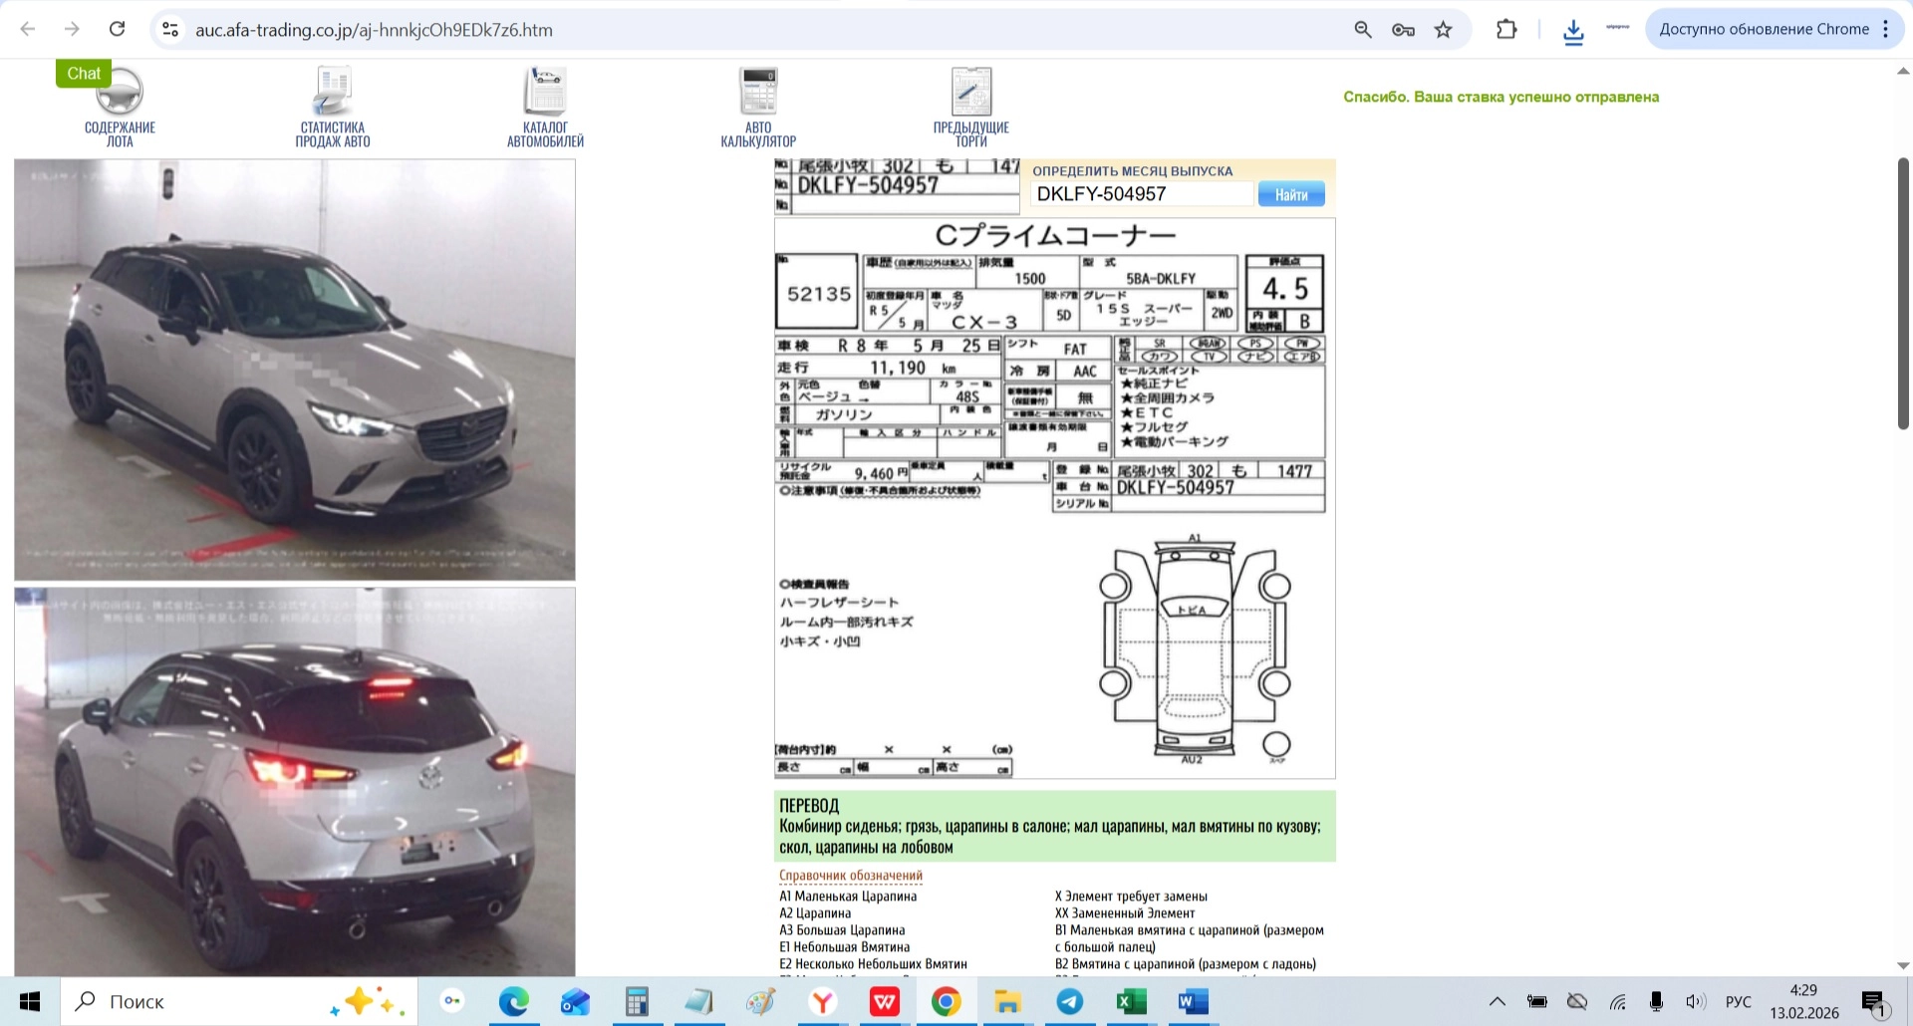Viewport: 1913px width, 1026px height.
Task: Click the page vertical scrollbar
Action: point(1902,294)
